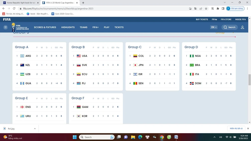This screenshot has height=141, width=251.
Task: Toggle Chrome side panel icon
Action: coord(223,9)
